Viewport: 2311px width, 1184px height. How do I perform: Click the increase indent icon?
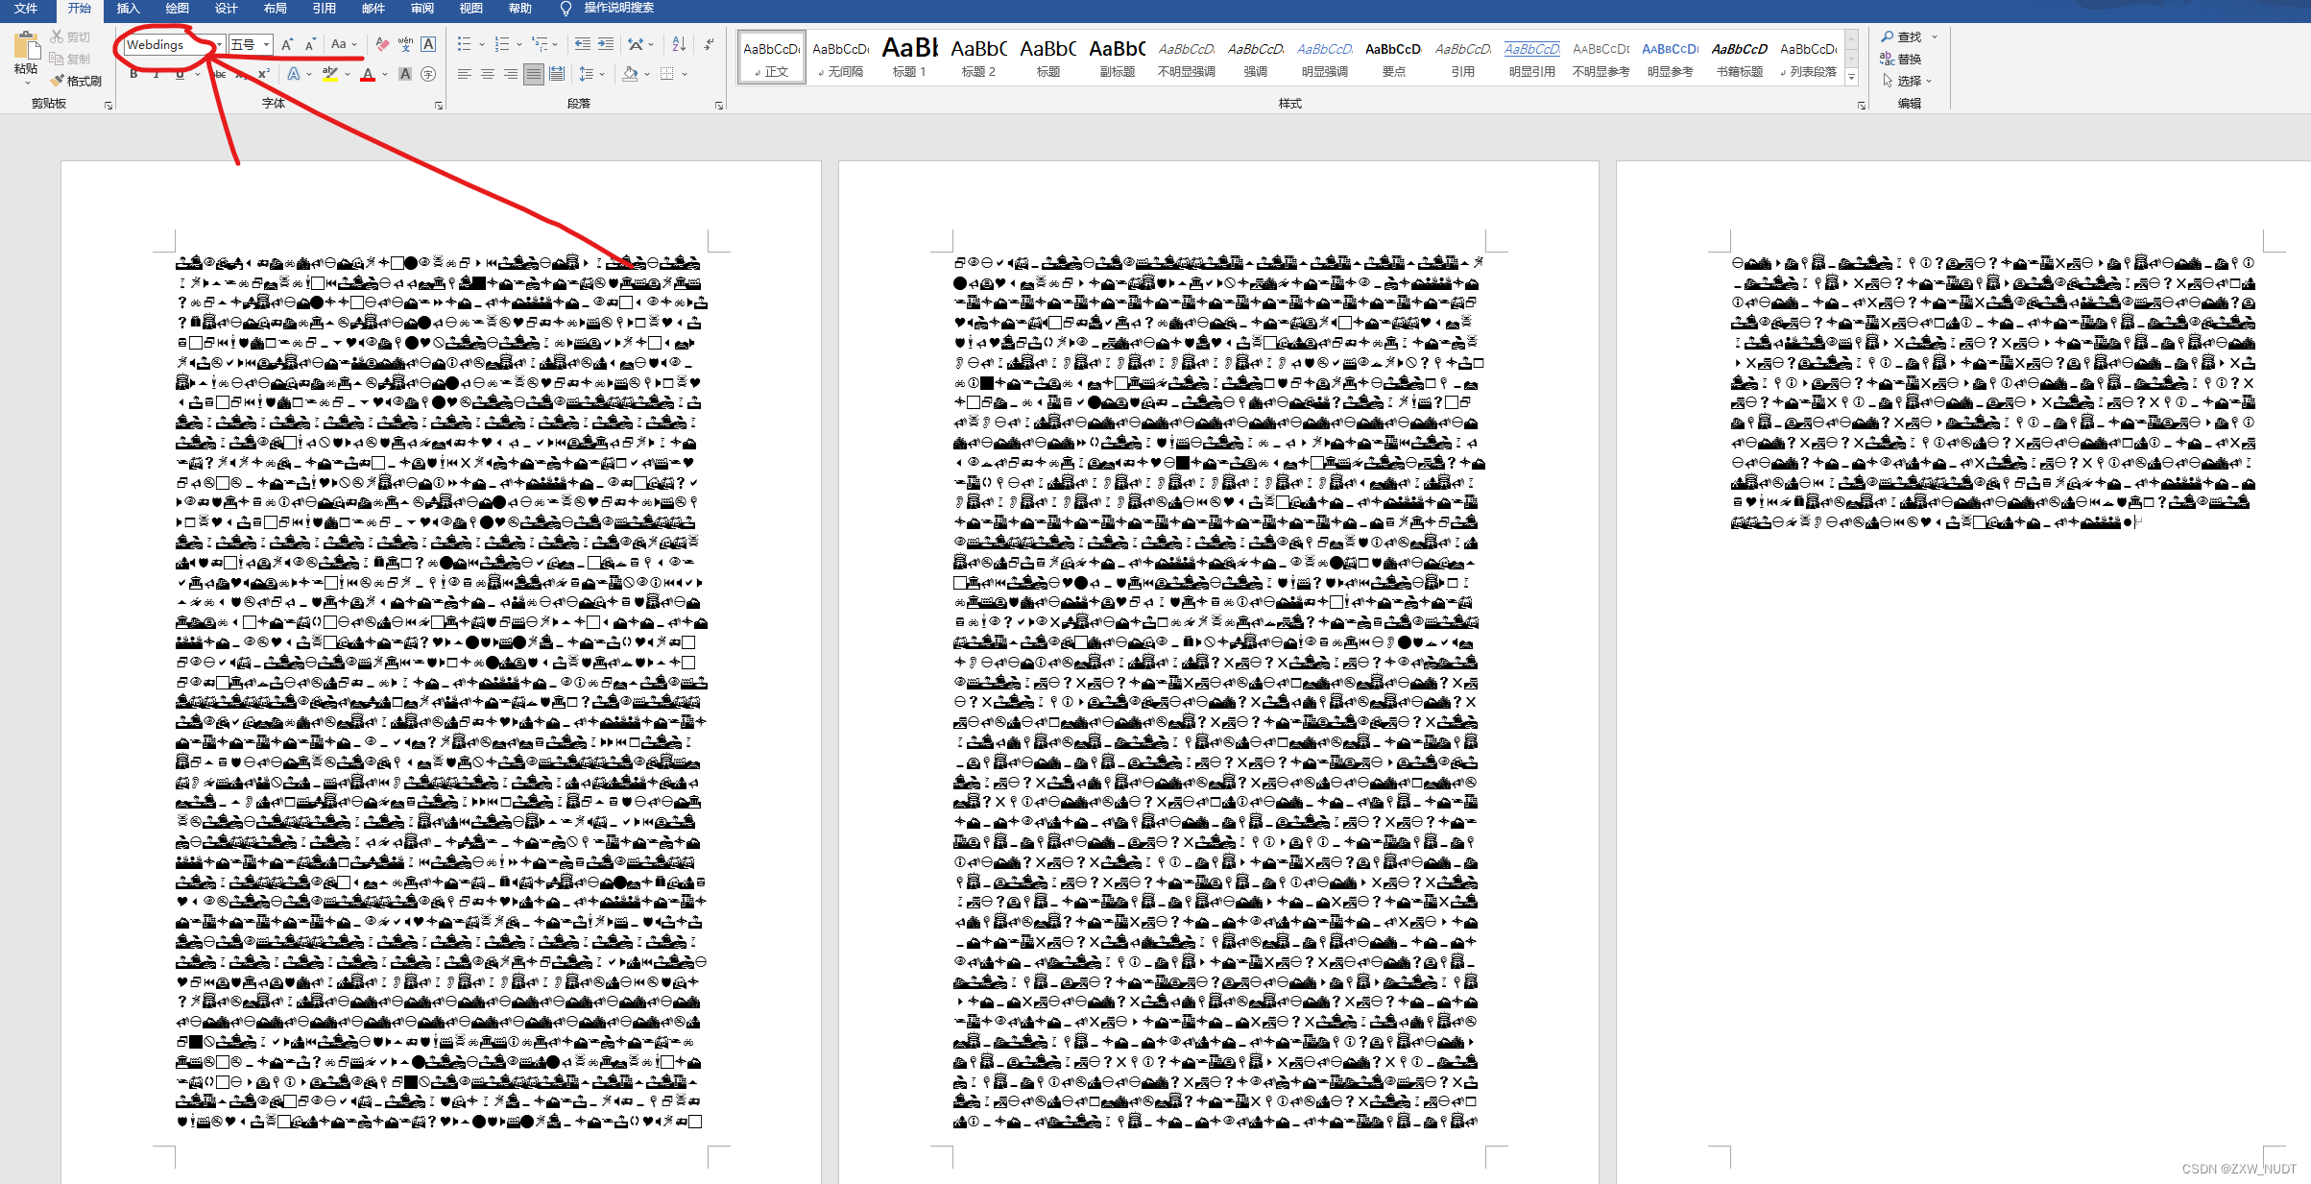(x=606, y=44)
